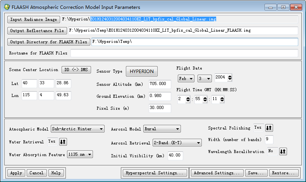Viewport: 306px width, 182px height.
Task: Click the latitude minutes field
Action: coord(46,83)
